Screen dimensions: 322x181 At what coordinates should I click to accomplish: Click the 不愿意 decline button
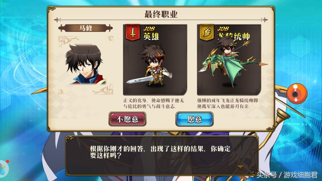[x=127, y=119]
